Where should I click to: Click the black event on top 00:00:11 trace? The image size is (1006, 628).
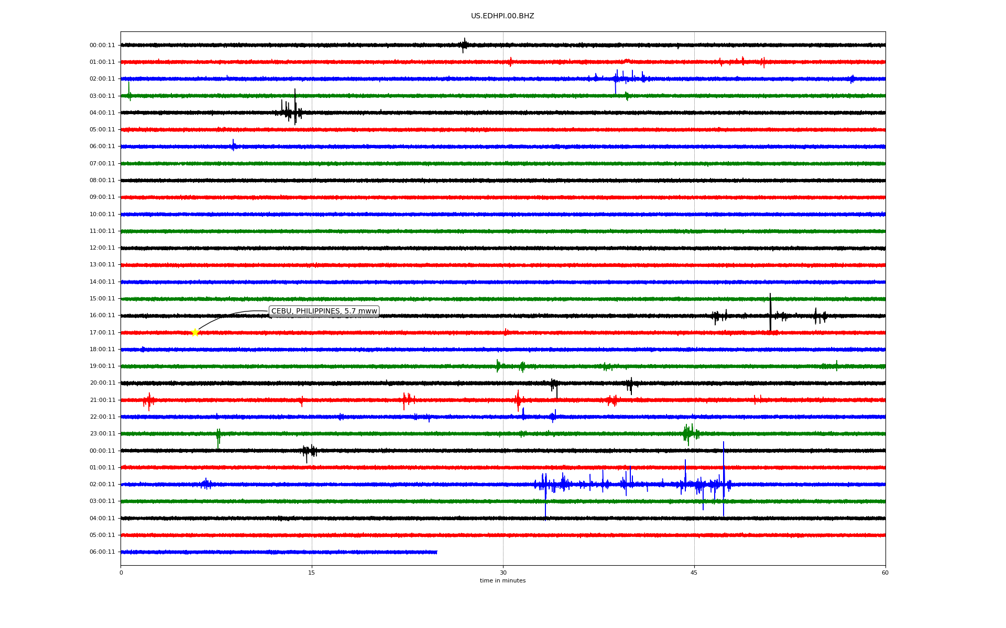(464, 45)
